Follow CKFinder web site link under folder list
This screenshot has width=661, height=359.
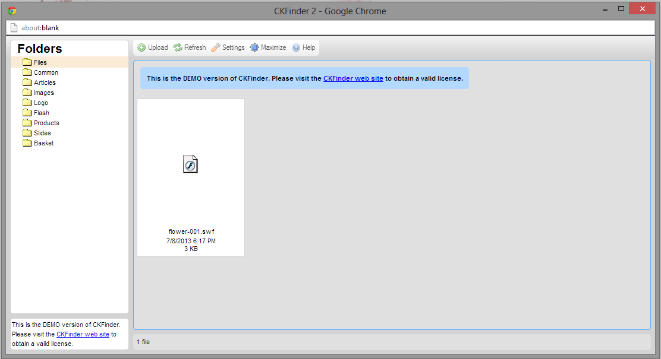pos(83,334)
